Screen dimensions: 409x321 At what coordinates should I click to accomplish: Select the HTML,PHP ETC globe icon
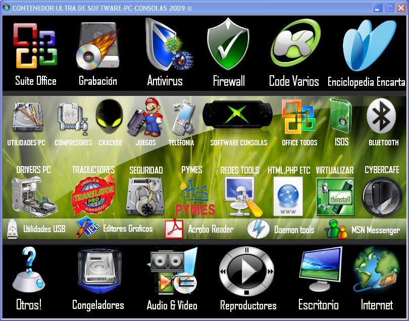pyautogui.click(x=287, y=196)
